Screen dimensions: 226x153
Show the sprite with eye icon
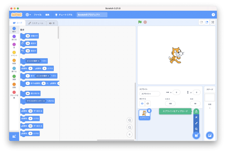[142, 103]
